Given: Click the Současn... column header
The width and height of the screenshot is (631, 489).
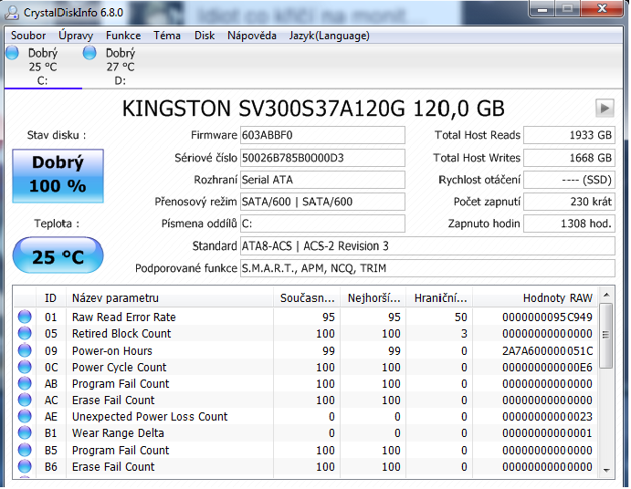Looking at the screenshot, I should [x=307, y=298].
